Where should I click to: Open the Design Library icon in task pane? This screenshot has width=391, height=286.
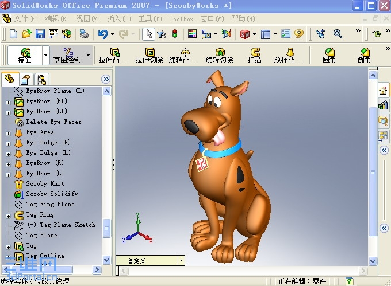coord(384,105)
